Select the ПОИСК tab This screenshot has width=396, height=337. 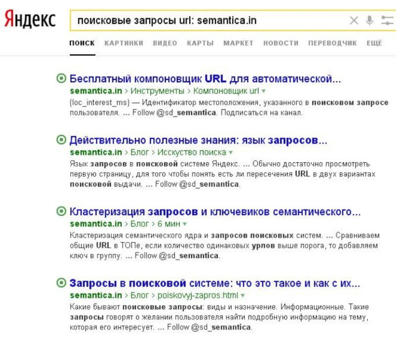[x=82, y=43]
